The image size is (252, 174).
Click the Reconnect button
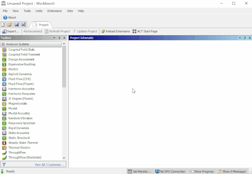pyautogui.click(x=33, y=31)
